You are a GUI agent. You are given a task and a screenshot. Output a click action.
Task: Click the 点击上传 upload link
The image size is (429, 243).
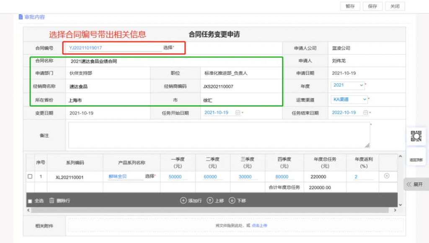[x=259, y=225]
